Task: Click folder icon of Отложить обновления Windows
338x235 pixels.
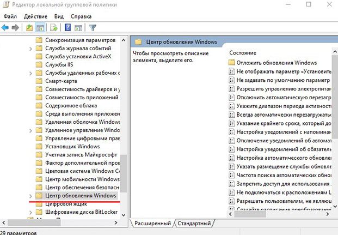Action: tap(231, 63)
